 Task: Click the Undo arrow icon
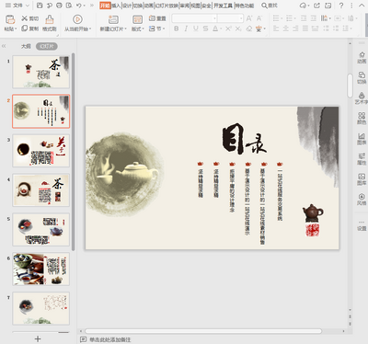coord(79,6)
